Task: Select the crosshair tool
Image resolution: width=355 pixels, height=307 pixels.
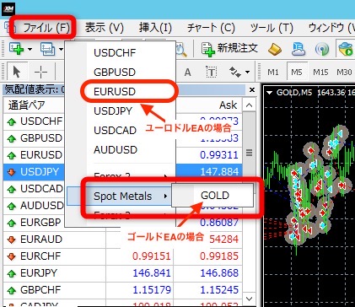Action: coord(40,72)
